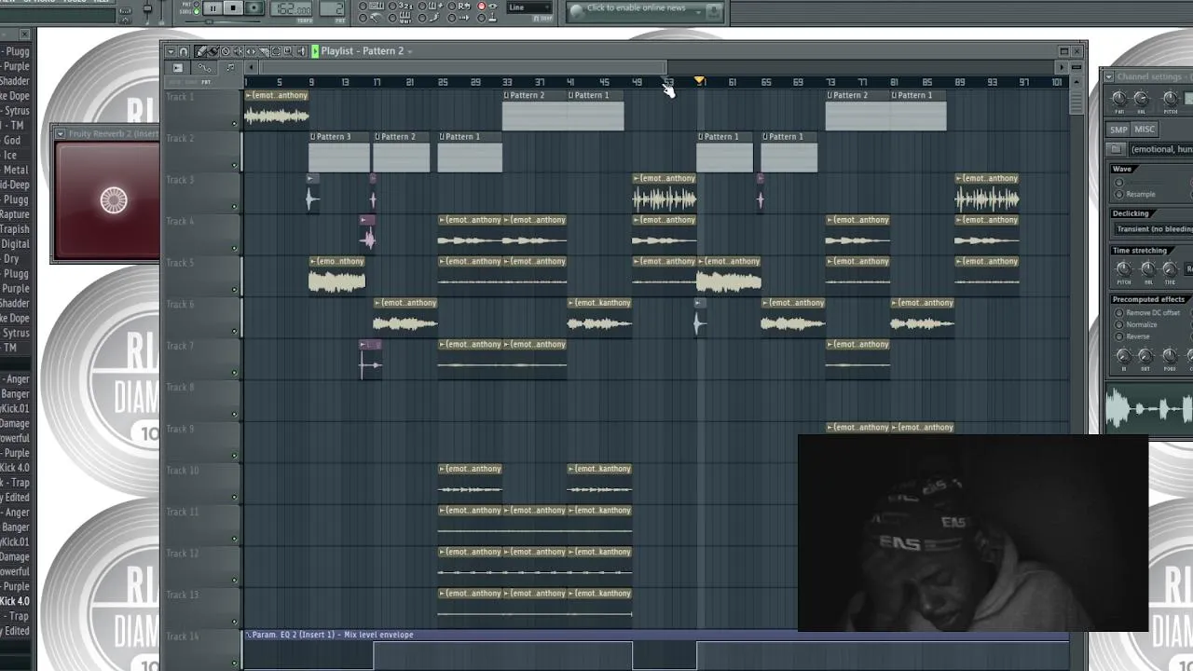This screenshot has height=671, width=1193.
Task: Toggle Pattern mode radio in transport
Action: point(197,4)
